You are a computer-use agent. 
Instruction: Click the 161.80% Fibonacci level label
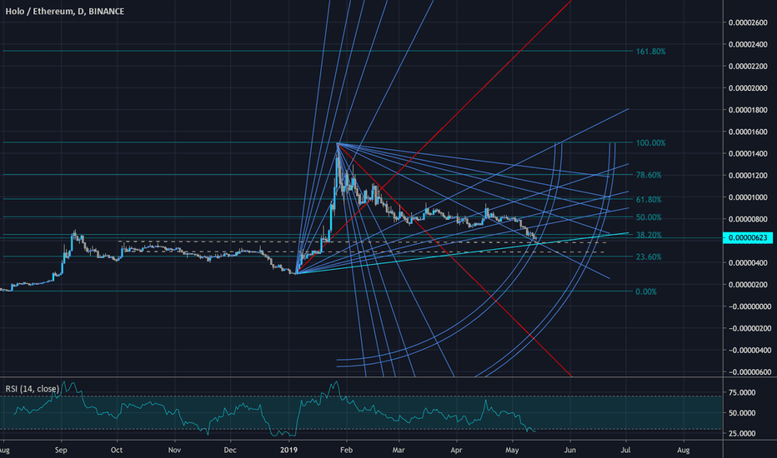[650, 52]
